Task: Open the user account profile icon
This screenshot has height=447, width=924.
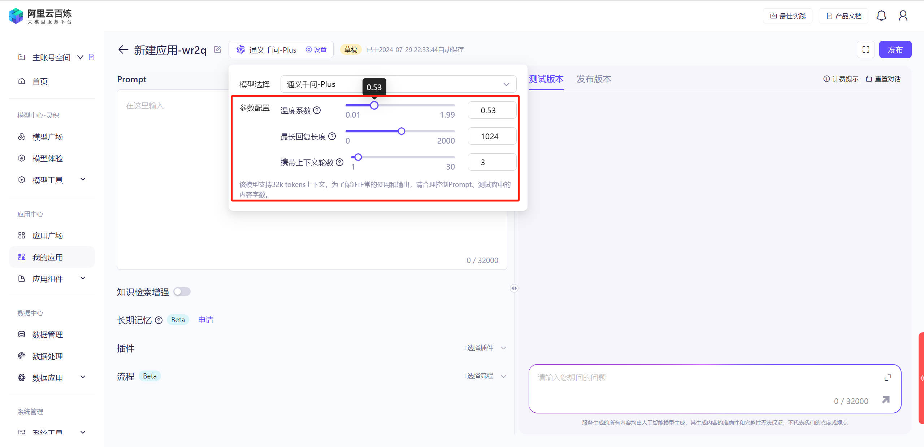Action: [903, 16]
